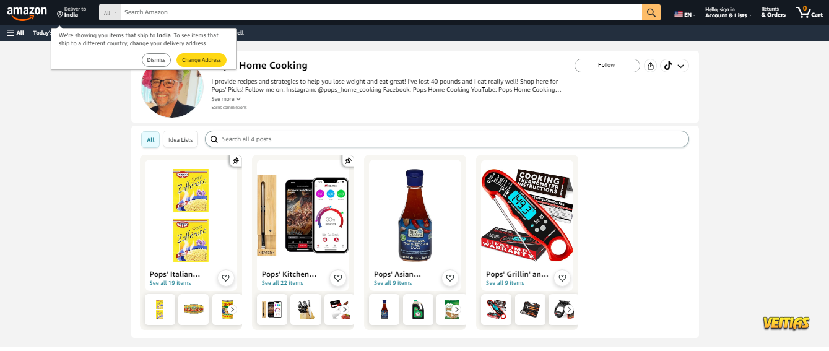Toggle the heart on Pops' Asian list

pos(450,278)
